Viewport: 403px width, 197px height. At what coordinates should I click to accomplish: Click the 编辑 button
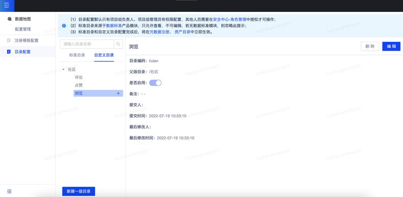[x=391, y=46]
